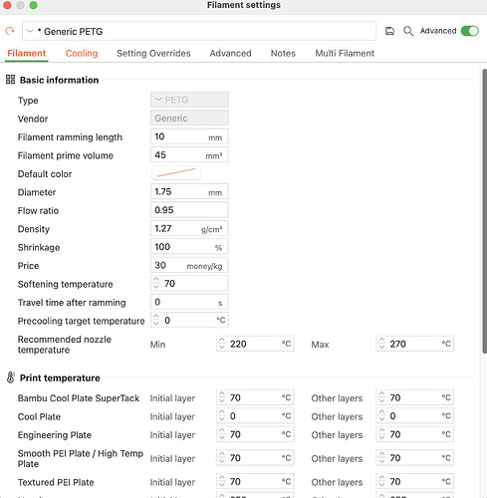Open the Advanced tab

pyautogui.click(x=230, y=53)
